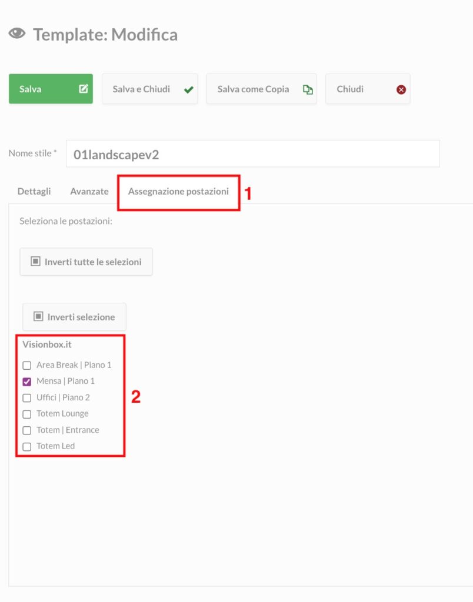
Task: Click square icon in Inverti tutte le selezioni
Action: point(35,262)
